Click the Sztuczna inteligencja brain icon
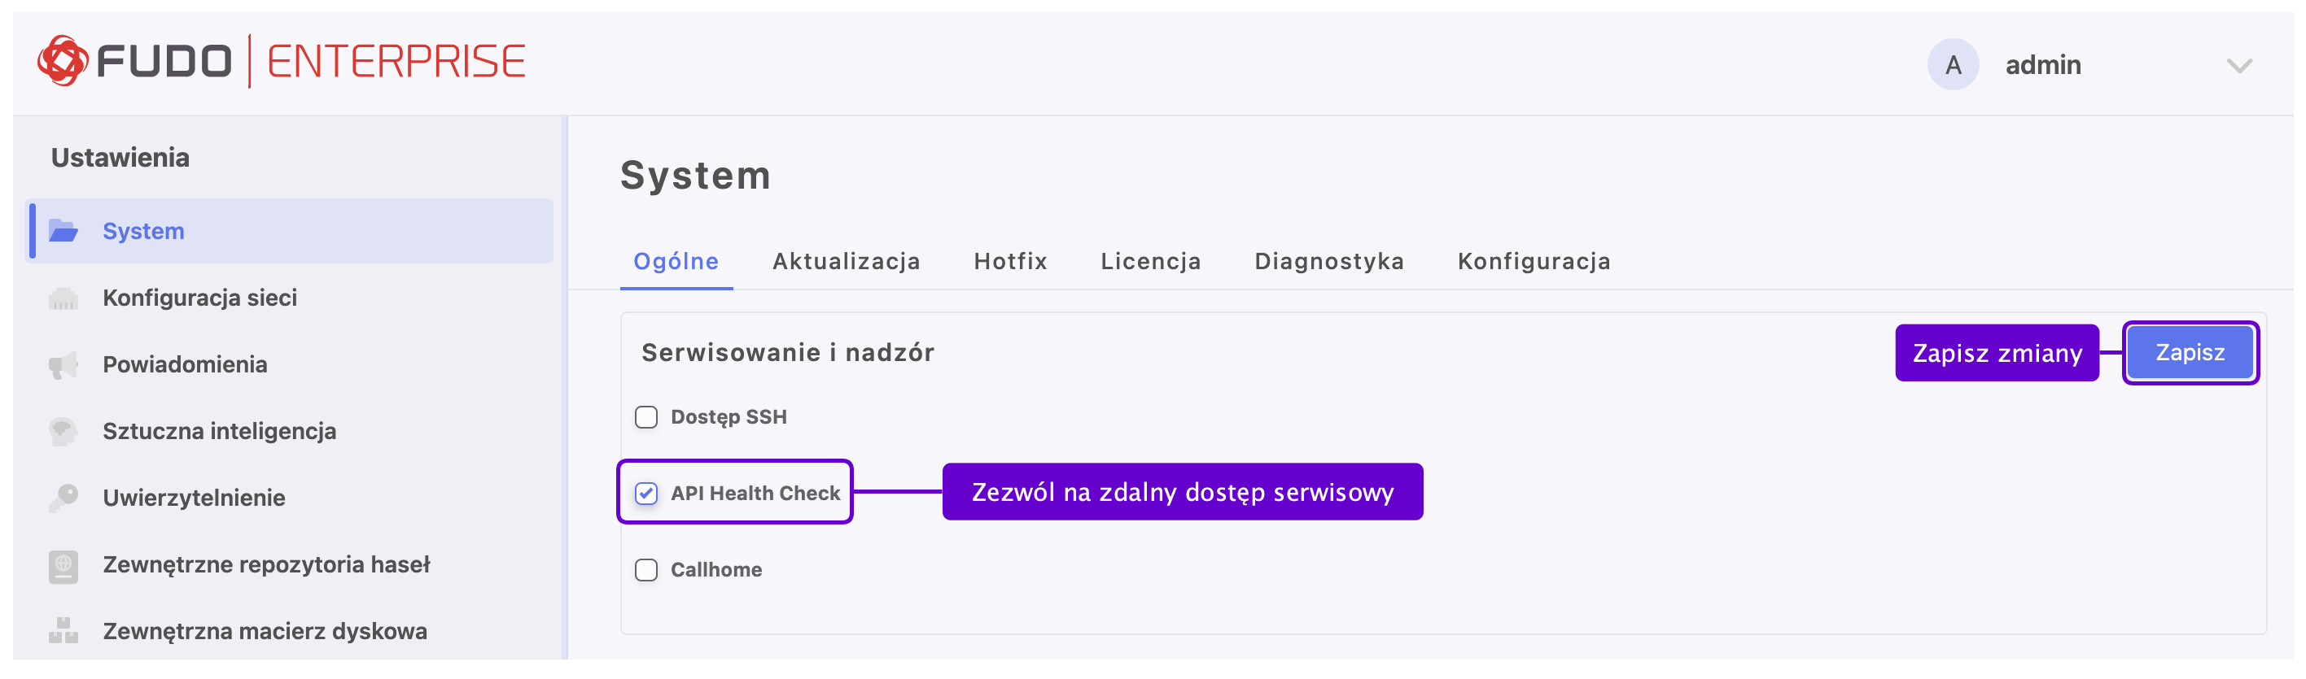The image size is (2306, 679). pos(63,431)
